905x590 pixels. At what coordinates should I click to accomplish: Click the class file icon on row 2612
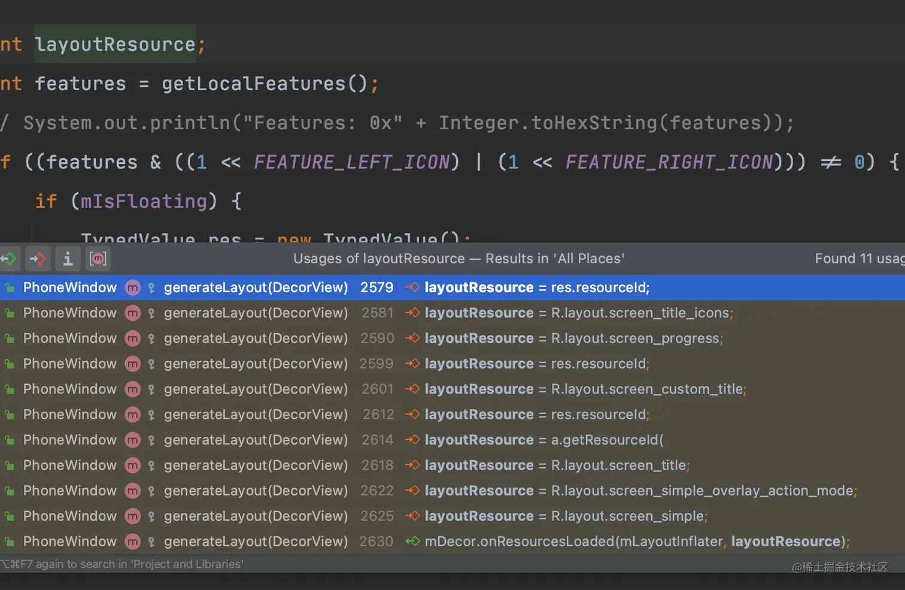coord(10,415)
